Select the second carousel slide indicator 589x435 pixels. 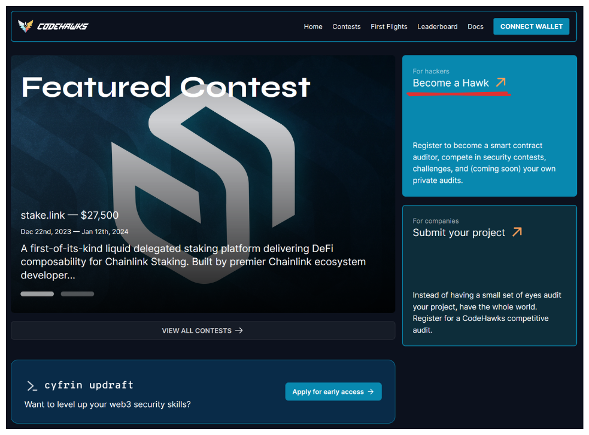pyautogui.click(x=77, y=294)
